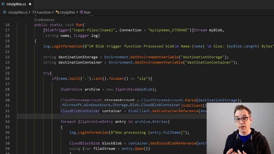Select the Unzipthis.cs editor tab
Viewport: 274px width, 154px height.
[x=17, y=4]
